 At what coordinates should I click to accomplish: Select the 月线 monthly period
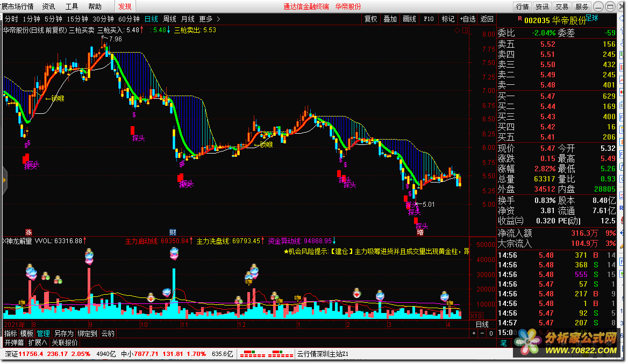pyautogui.click(x=188, y=19)
